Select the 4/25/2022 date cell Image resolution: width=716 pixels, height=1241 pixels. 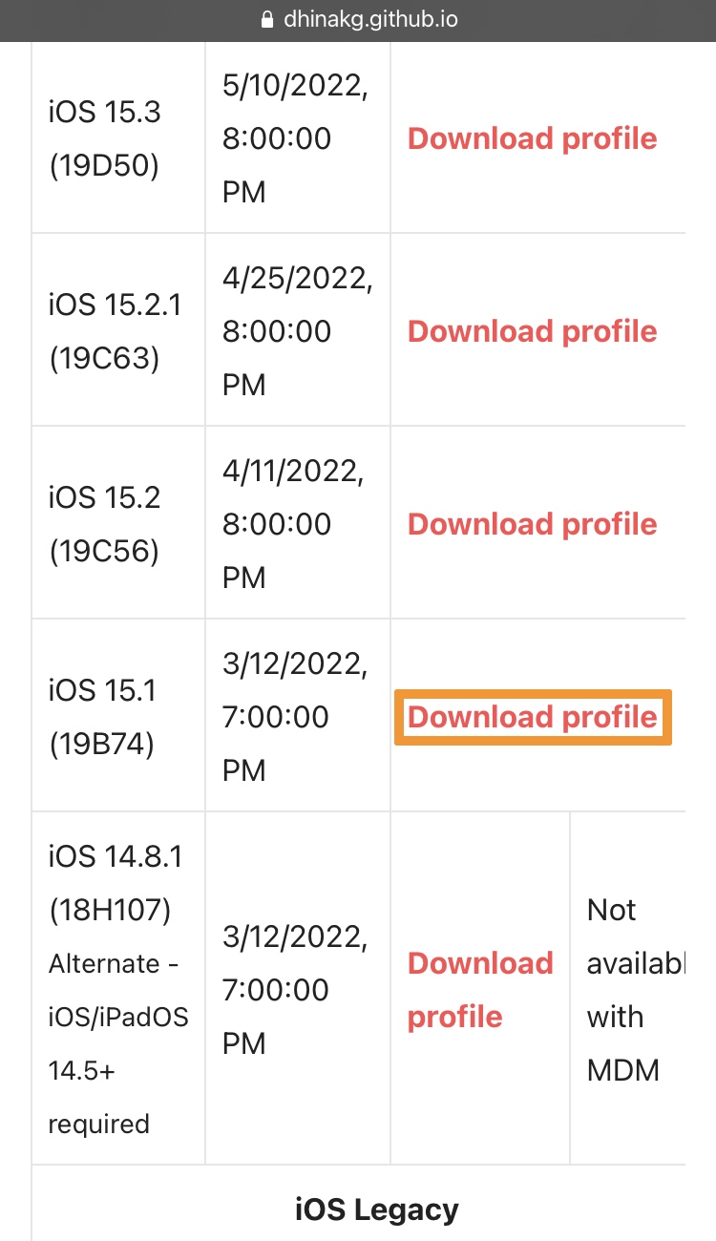[297, 331]
